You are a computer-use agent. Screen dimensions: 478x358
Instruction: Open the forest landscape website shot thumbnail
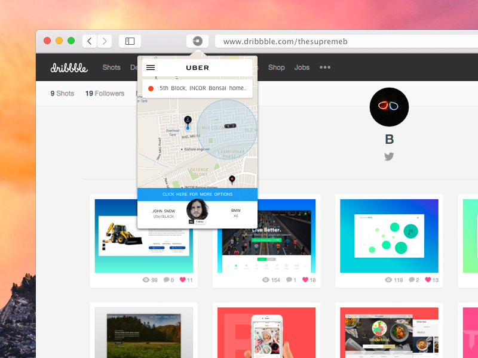pos(144,333)
